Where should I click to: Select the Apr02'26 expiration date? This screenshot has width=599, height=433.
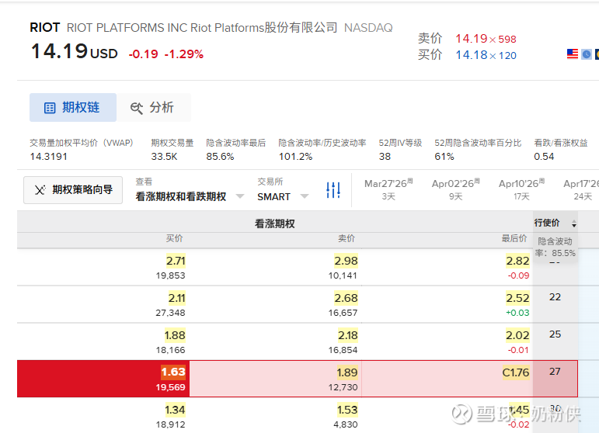click(x=455, y=189)
